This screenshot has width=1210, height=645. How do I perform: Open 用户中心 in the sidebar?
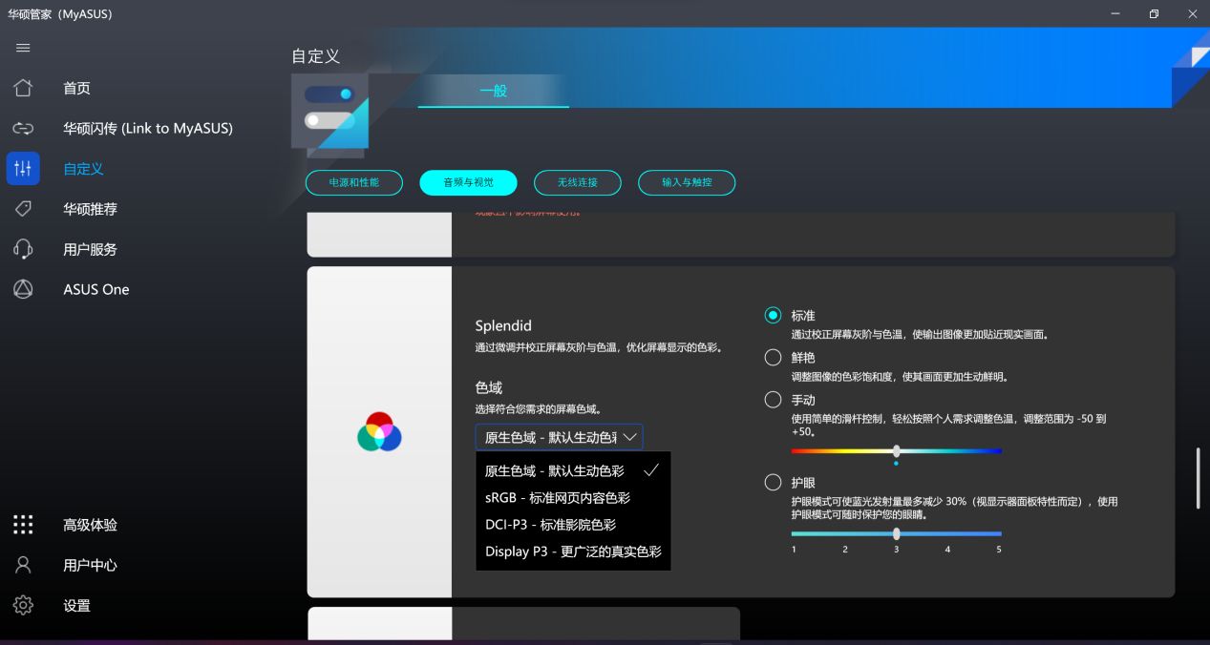90,565
